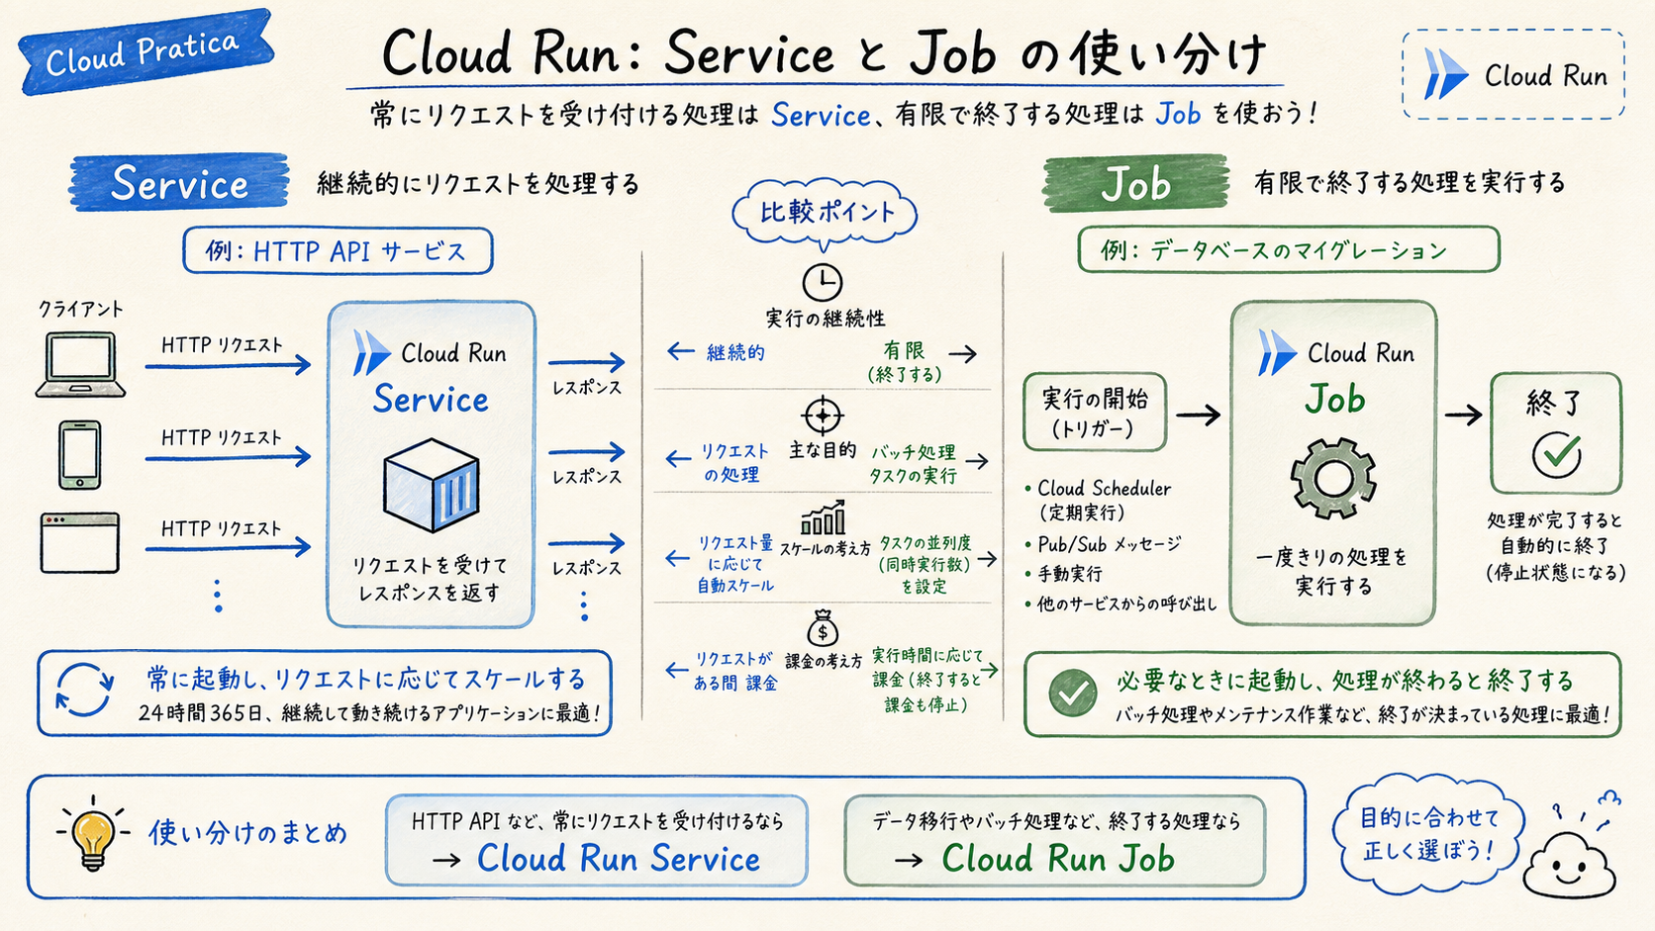Viewport: 1655px width, 931px height.
Task: Click the circular refresh arrows icon
Action: [84, 690]
